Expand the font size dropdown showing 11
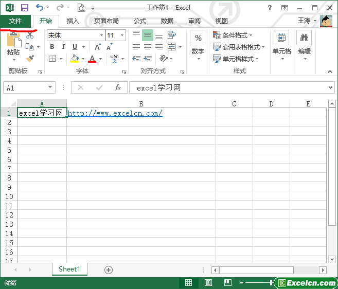Image resolution: width=338 pixels, height=289 pixels. point(122,35)
